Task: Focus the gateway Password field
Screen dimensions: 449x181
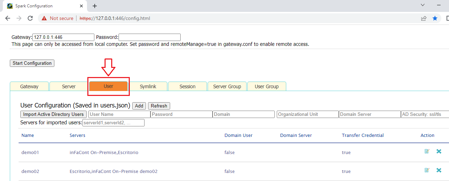Action: (x=149, y=37)
